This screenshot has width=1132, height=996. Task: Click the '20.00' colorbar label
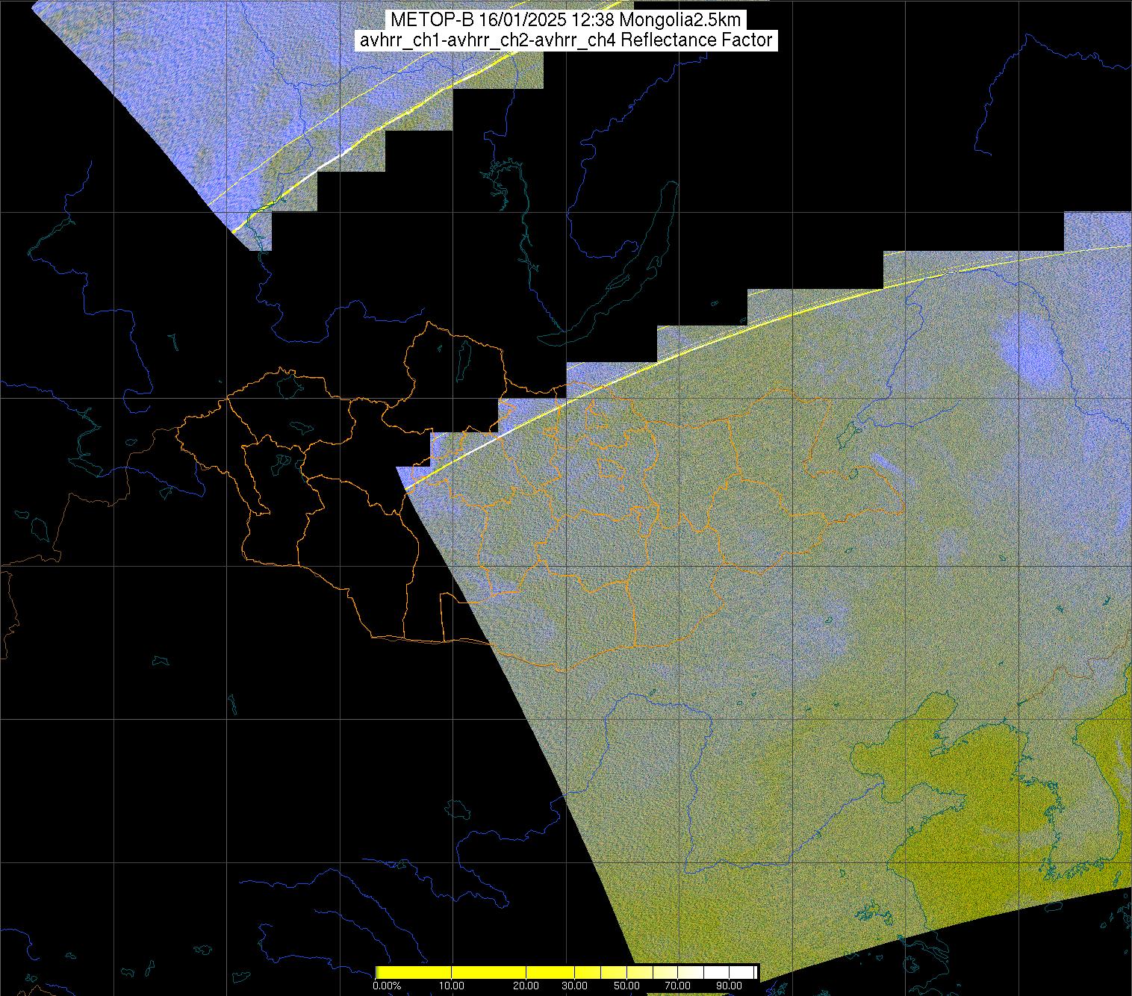pyautogui.click(x=527, y=986)
